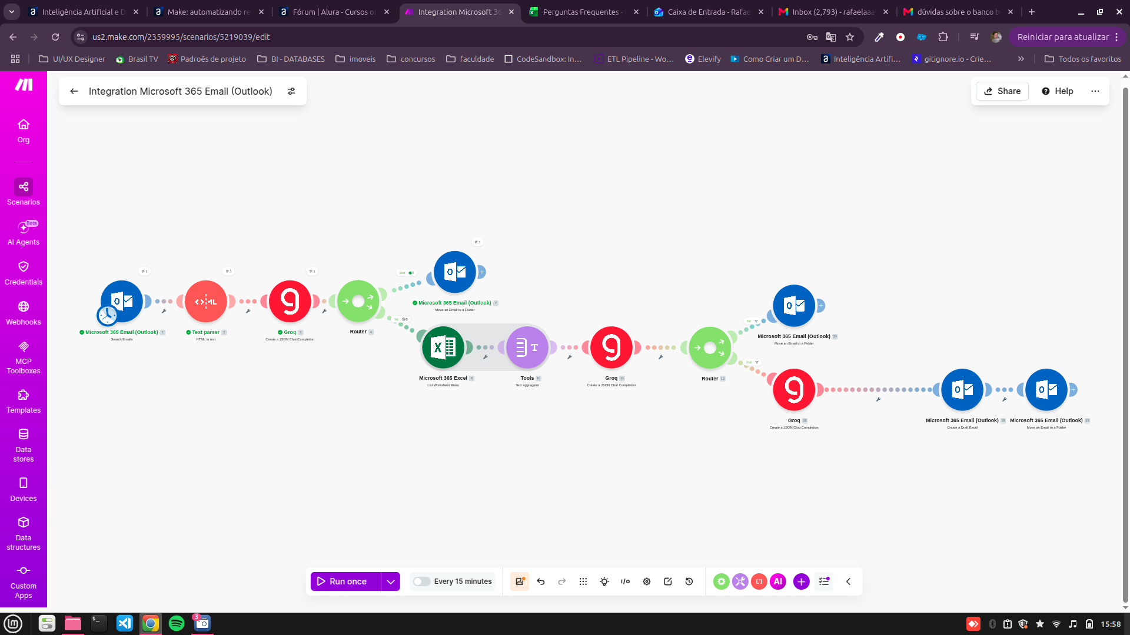
Task: Collapse the bottom toolbar with chevron
Action: [849, 581]
